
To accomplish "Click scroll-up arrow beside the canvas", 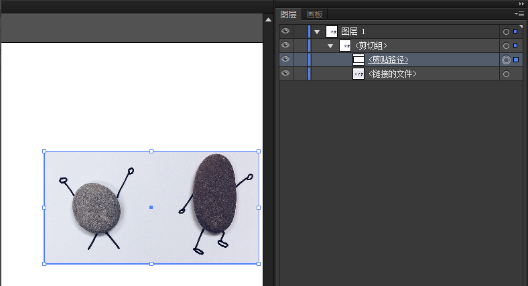I will [x=269, y=19].
